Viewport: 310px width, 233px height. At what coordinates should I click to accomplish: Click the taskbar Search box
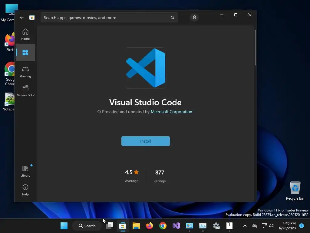[87, 226]
